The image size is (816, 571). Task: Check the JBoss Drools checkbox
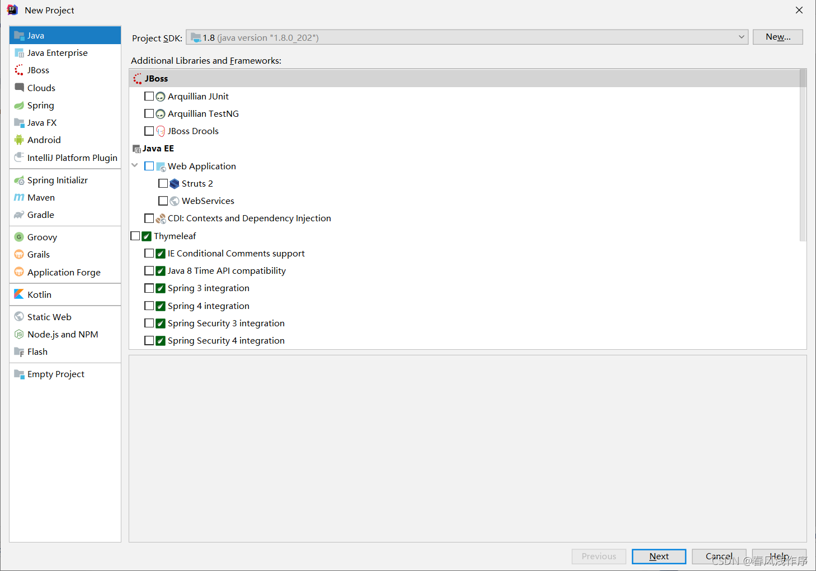149,131
